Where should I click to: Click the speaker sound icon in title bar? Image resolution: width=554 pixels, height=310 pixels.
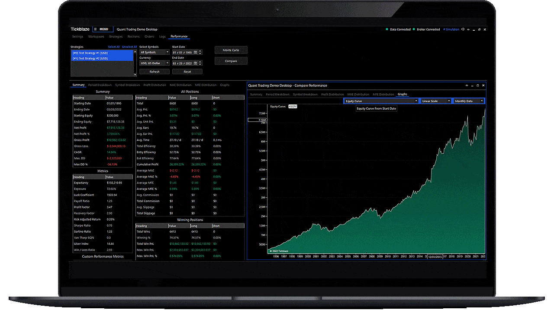[463, 29]
